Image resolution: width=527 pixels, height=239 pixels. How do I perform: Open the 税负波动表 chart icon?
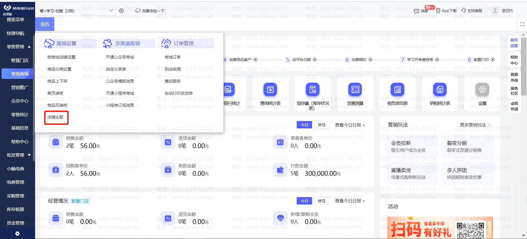397,90
